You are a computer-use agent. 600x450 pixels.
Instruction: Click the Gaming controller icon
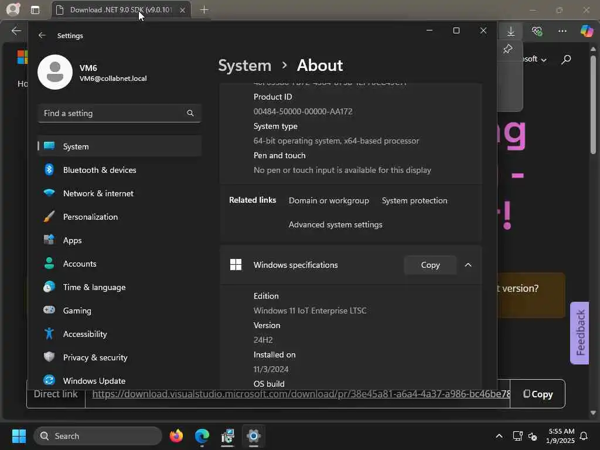[x=49, y=309]
